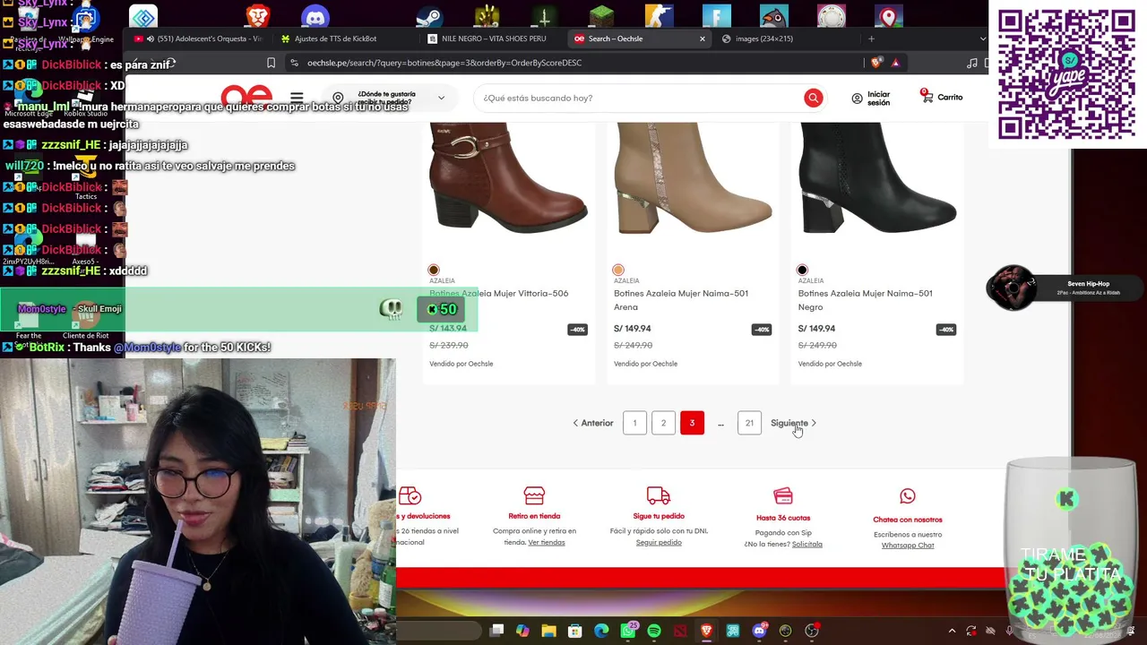This screenshot has width=1147, height=645.
Task: Go back to the Anterior page
Action: (593, 423)
